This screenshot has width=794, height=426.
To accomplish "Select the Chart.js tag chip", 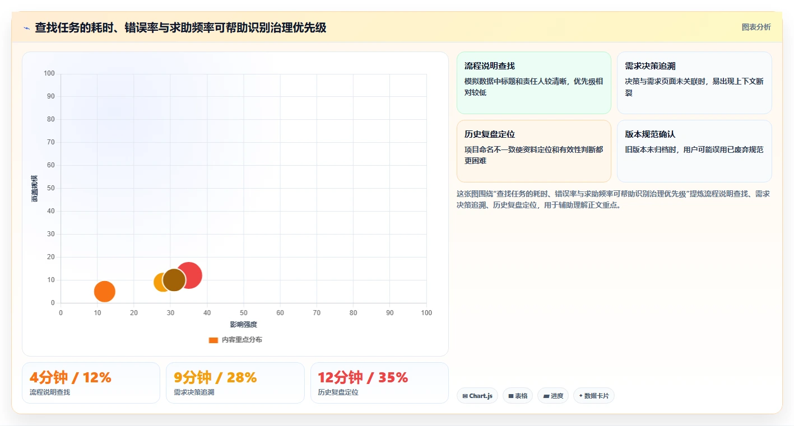I will pyautogui.click(x=477, y=396).
